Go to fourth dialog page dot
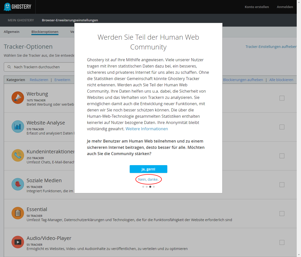This screenshot has width=301, height=257. click(x=154, y=187)
